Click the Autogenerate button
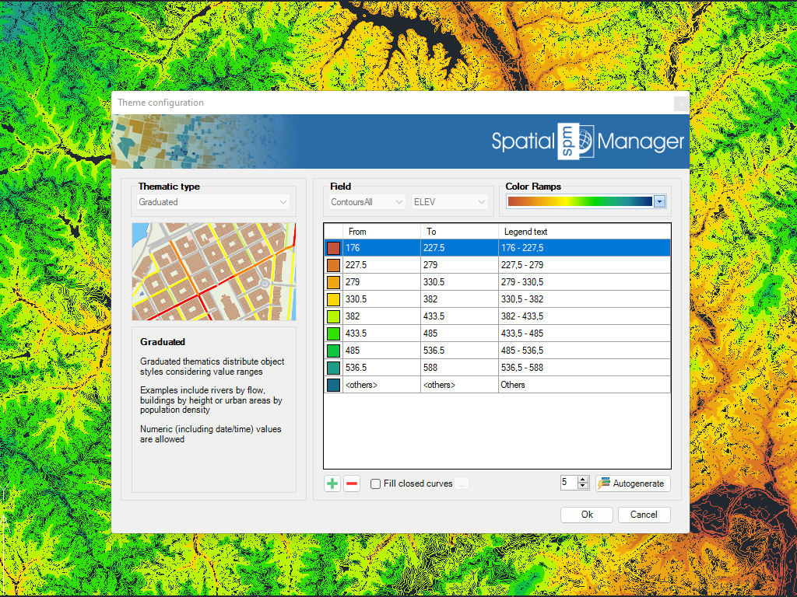This screenshot has width=797, height=597. (633, 484)
